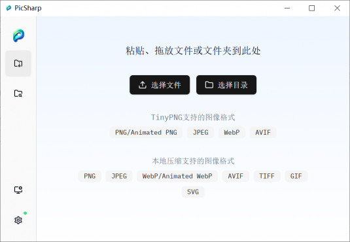Screen dimensions: 350x242
Task: Click the PicSharp title bar app icon
Action: 9,8
